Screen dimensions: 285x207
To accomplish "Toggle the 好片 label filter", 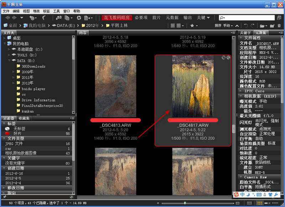I will 38,133.
